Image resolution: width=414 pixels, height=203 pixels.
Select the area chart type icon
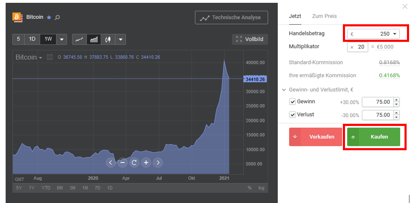click(x=94, y=39)
